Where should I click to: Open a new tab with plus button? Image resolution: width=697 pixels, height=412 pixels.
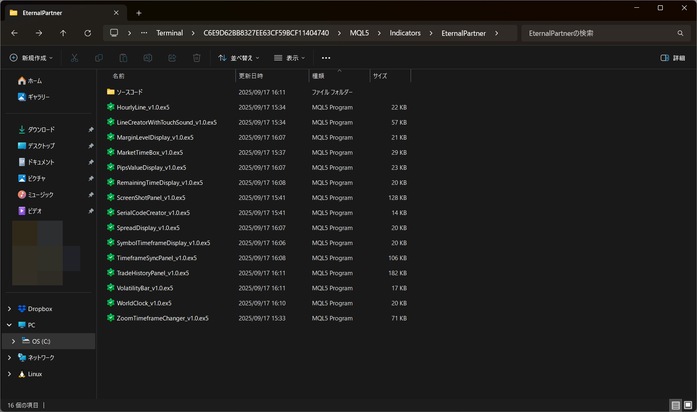[x=139, y=13]
